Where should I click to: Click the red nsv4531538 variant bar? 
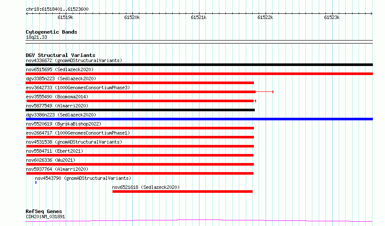click(140, 146)
